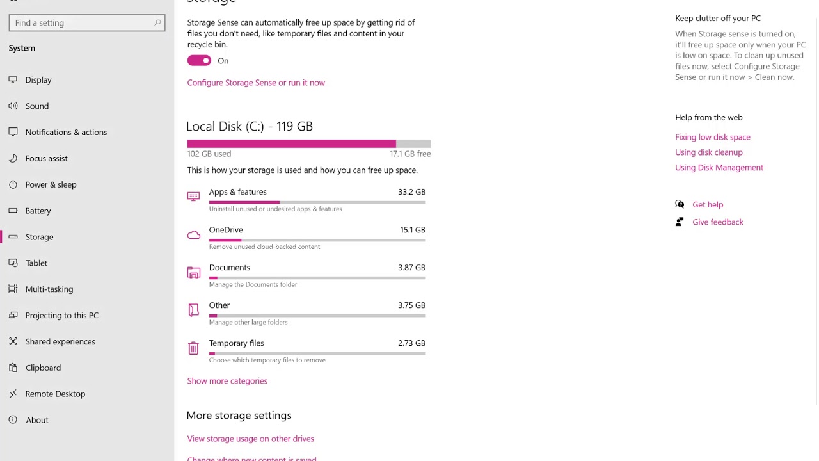This screenshot has width=819, height=461.
Task: Click the Power & sleep icon
Action: 13,184
